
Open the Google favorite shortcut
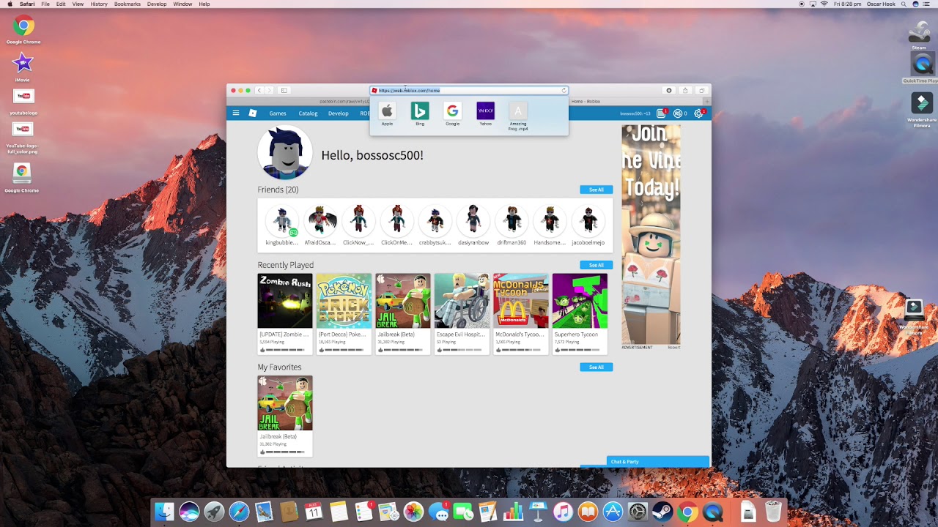[452, 113]
